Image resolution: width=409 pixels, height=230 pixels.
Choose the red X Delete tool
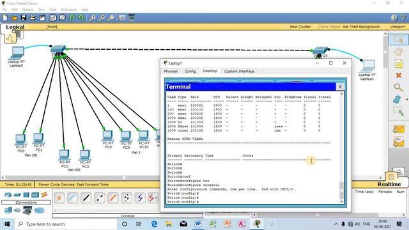398,75
